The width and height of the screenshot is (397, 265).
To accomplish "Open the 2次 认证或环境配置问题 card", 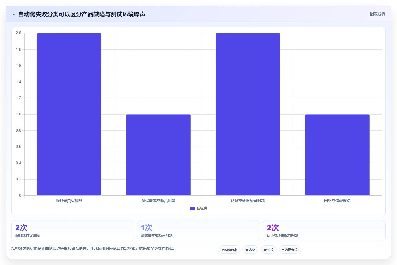I will coord(324,231).
